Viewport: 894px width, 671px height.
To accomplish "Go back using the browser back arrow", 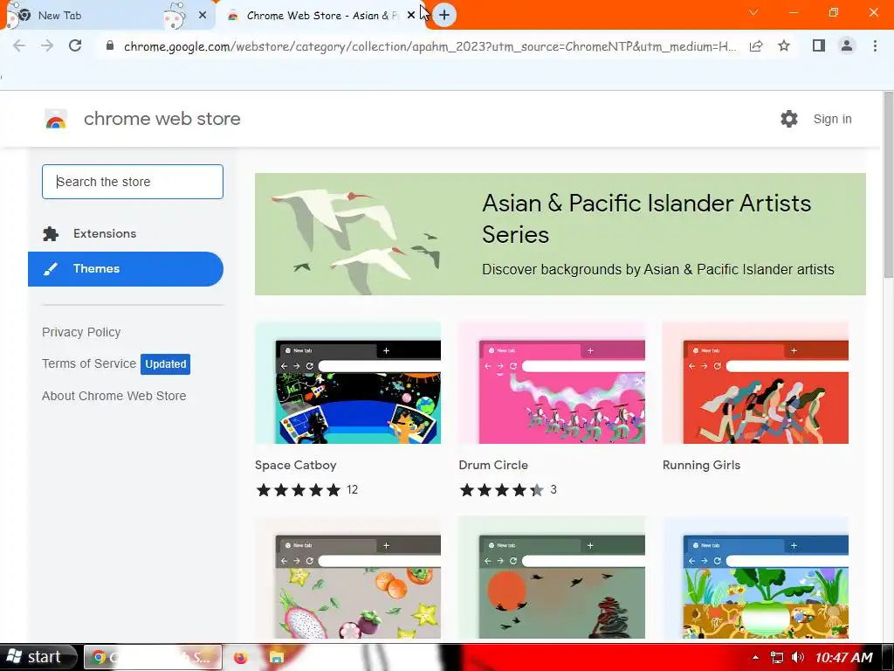I will [19, 45].
